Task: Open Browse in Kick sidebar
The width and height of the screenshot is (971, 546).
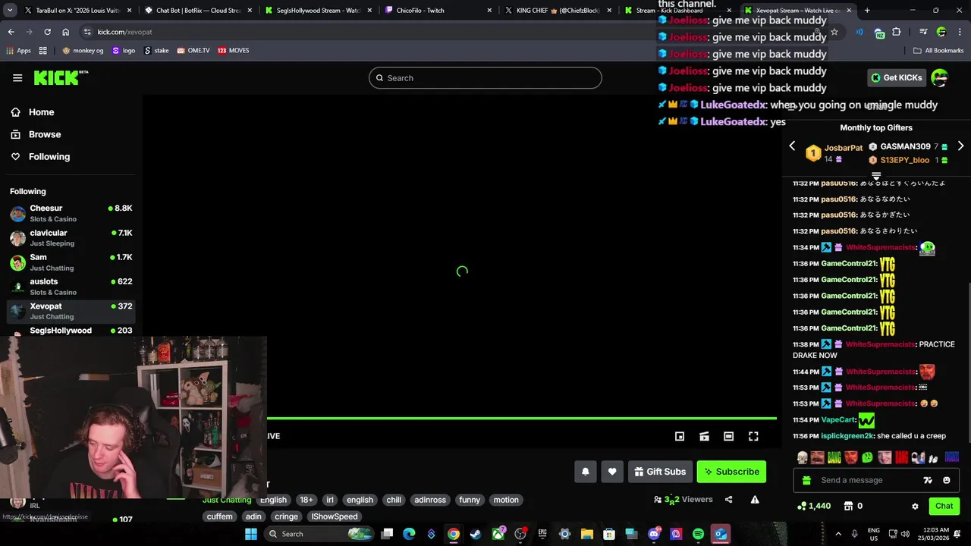Action: [x=45, y=134]
